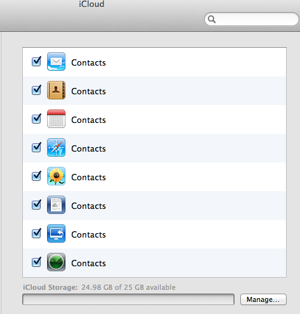Click the magnifying glass search icon
Screen dimensions: 300x314
212,19
